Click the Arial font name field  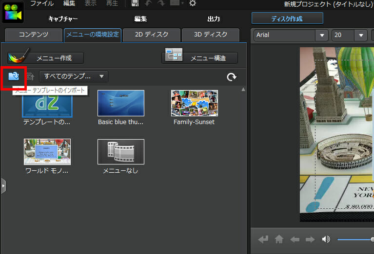pos(285,35)
